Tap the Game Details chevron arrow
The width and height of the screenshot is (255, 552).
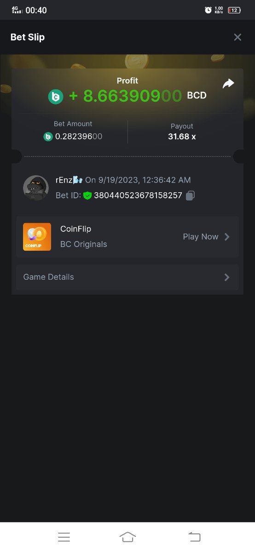click(x=226, y=277)
